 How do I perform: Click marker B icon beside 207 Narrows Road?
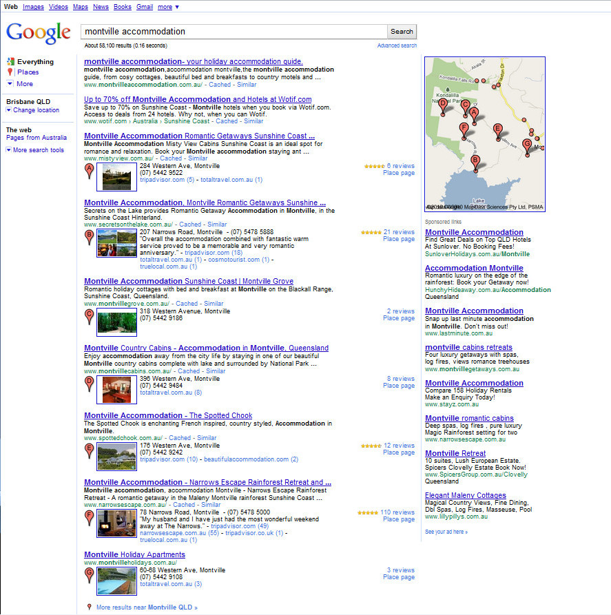90,238
